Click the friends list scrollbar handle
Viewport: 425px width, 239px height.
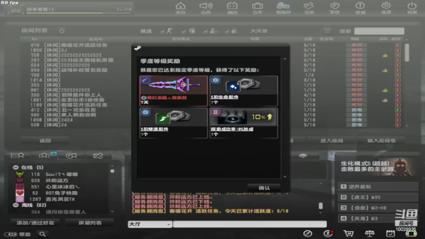click(x=112, y=171)
